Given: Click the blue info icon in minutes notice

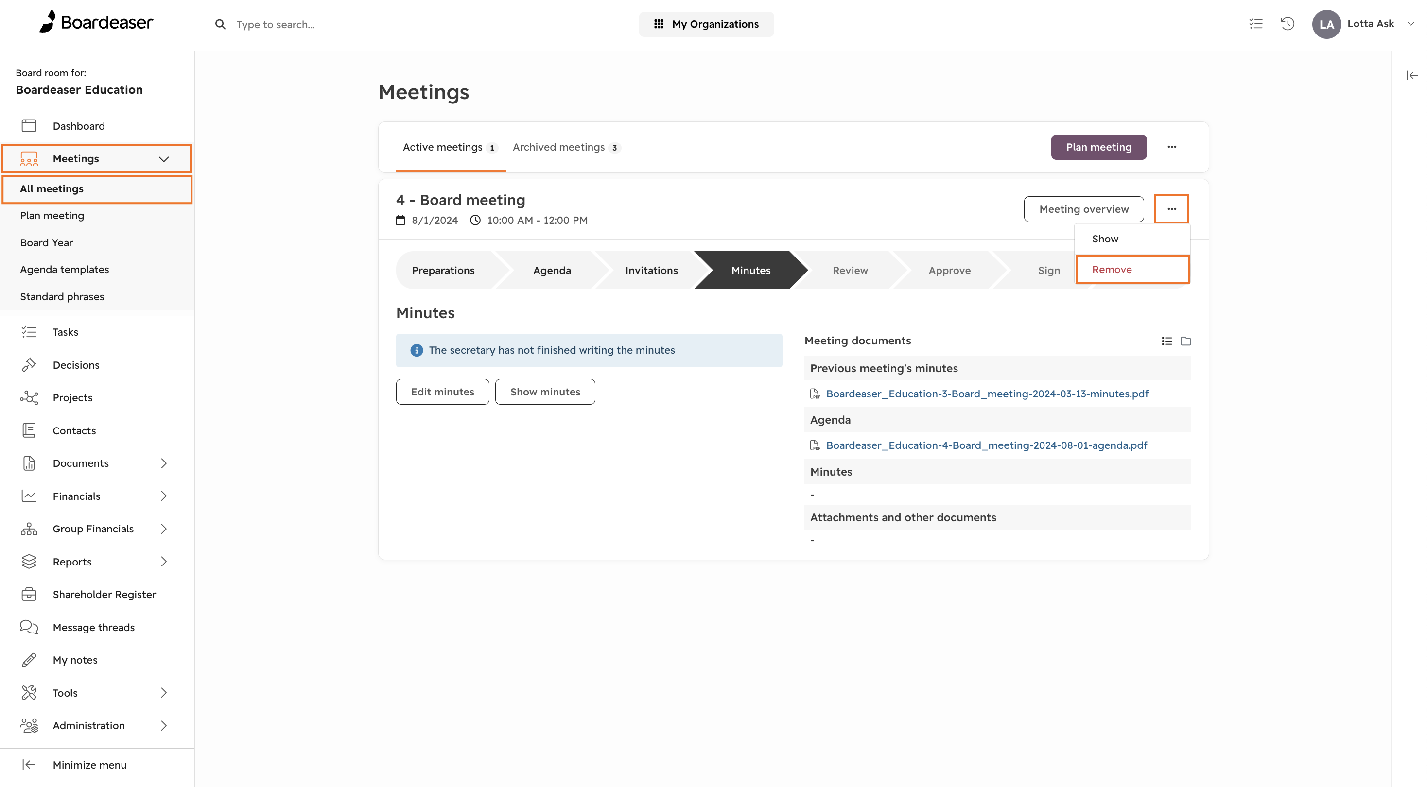Looking at the screenshot, I should click(416, 350).
